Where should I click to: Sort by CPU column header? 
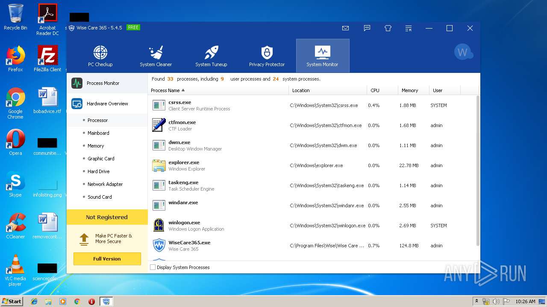tap(382, 90)
